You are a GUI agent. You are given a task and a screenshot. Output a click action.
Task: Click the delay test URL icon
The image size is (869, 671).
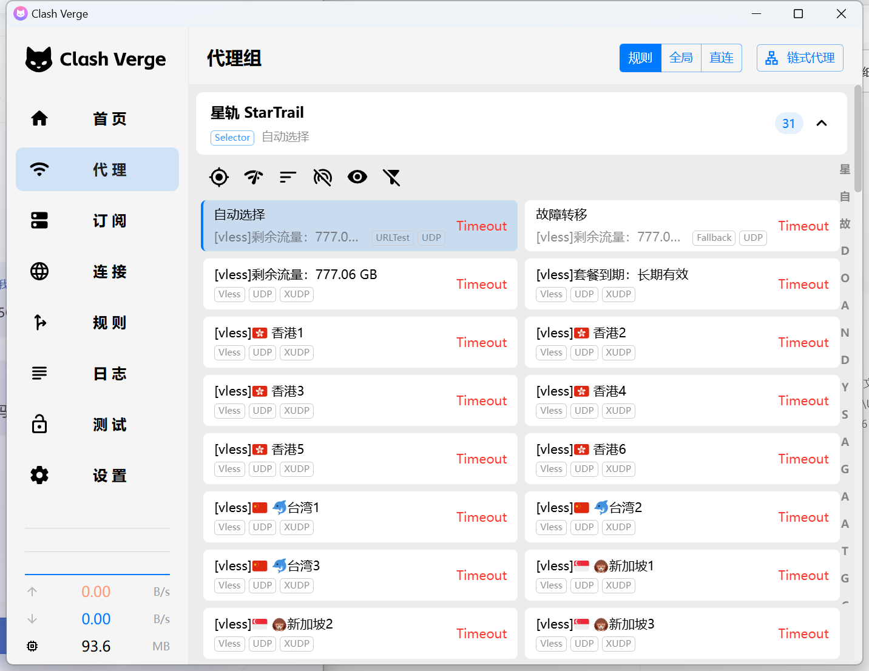(322, 177)
